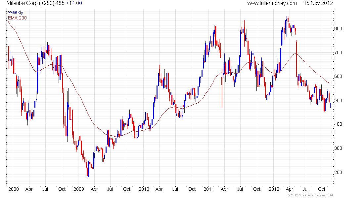The image size is (364, 198).
Task: Click the date 15 Nov 2012
Action: click(318, 3)
